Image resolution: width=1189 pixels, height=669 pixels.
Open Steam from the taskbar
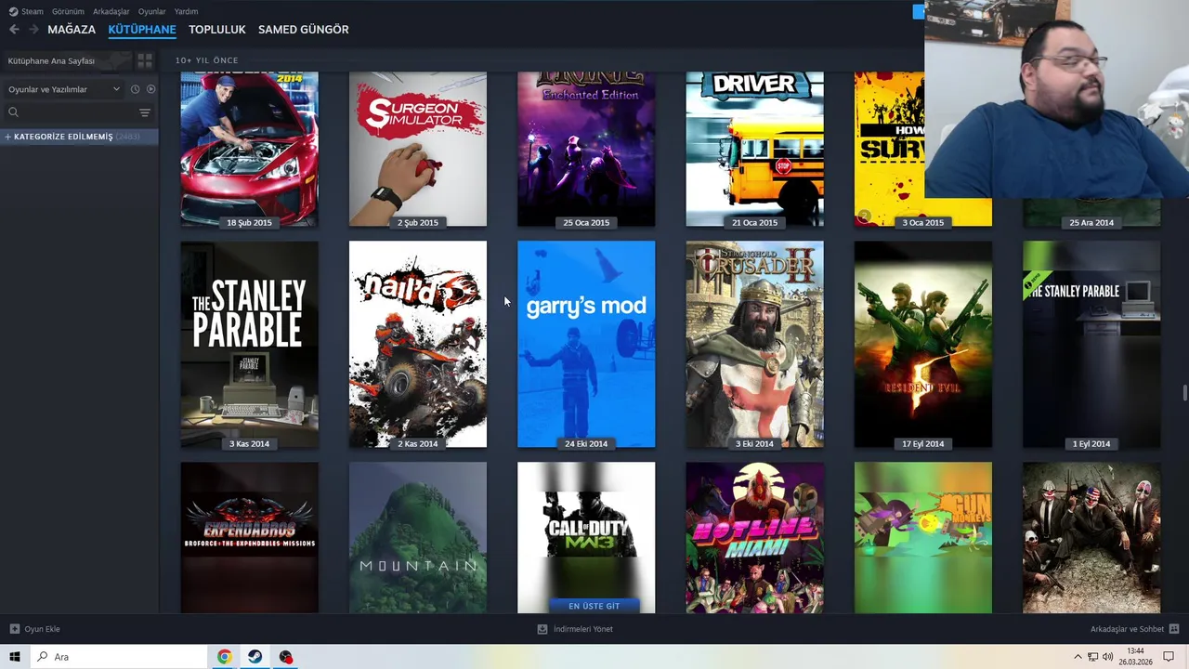pyautogui.click(x=255, y=657)
